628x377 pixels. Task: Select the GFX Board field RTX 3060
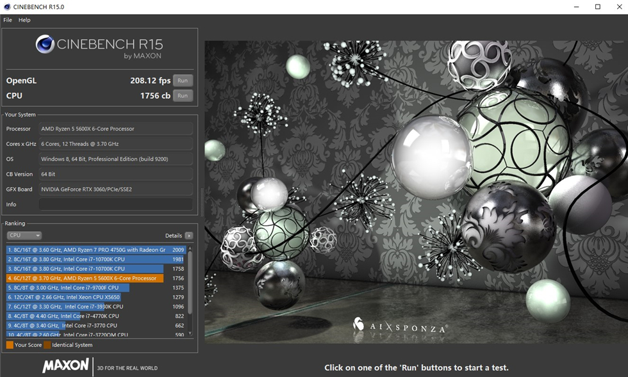[116, 189]
